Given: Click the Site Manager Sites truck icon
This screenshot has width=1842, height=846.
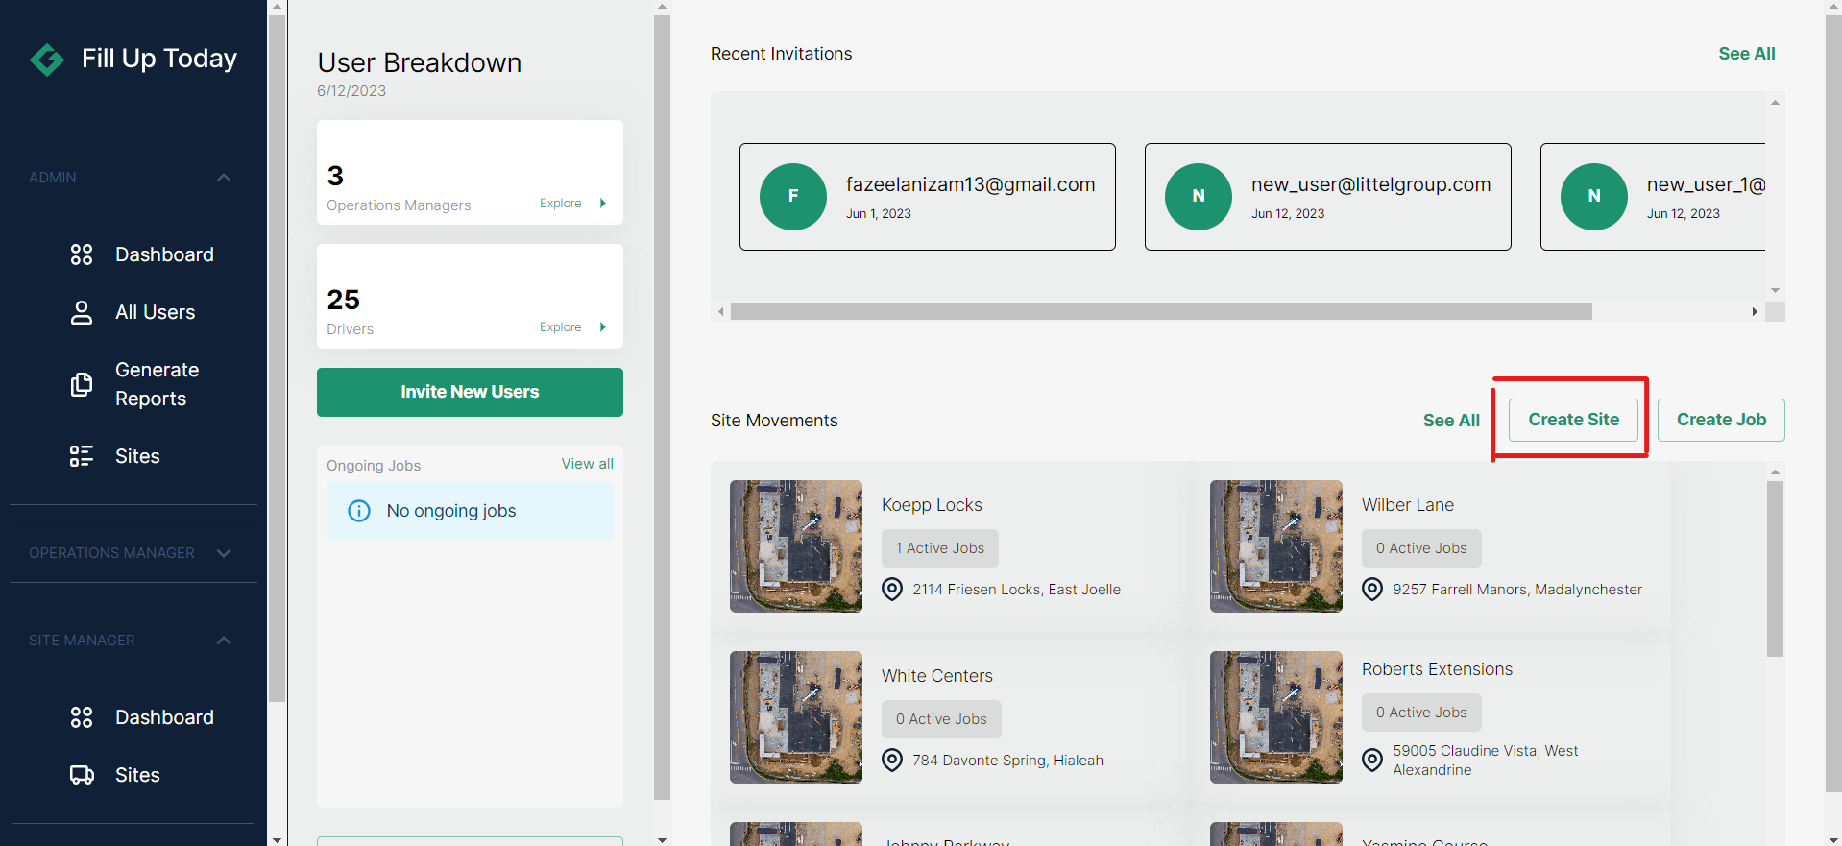Looking at the screenshot, I should [82, 775].
